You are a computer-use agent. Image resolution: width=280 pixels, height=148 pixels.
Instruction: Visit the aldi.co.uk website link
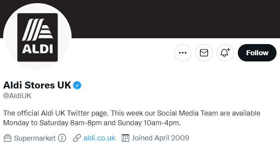click(x=99, y=138)
